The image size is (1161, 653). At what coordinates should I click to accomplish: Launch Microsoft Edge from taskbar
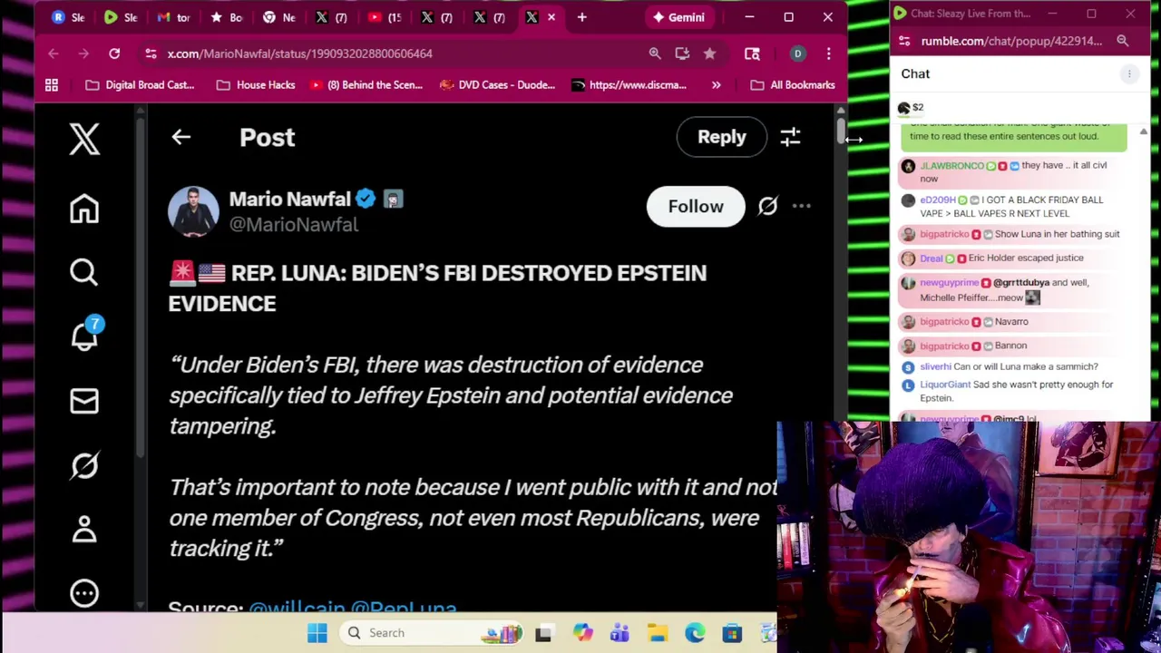pyautogui.click(x=695, y=633)
